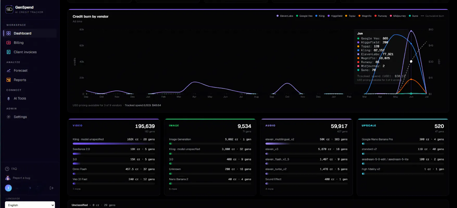Toggle Higgsfield series in chart legend
Viewport: 457px width, 208px height.
(335, 16)
